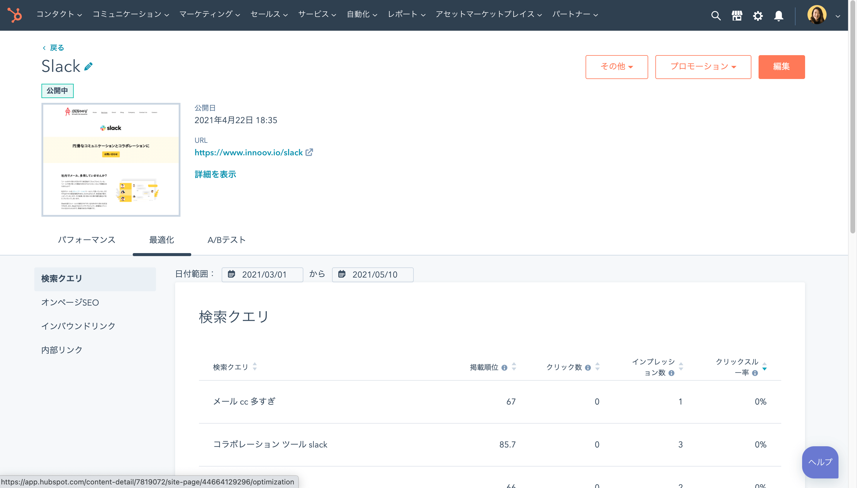This screenshot has width=857, height=488.
Task: Open the サービス menu
Action: (x=317, y=14)
